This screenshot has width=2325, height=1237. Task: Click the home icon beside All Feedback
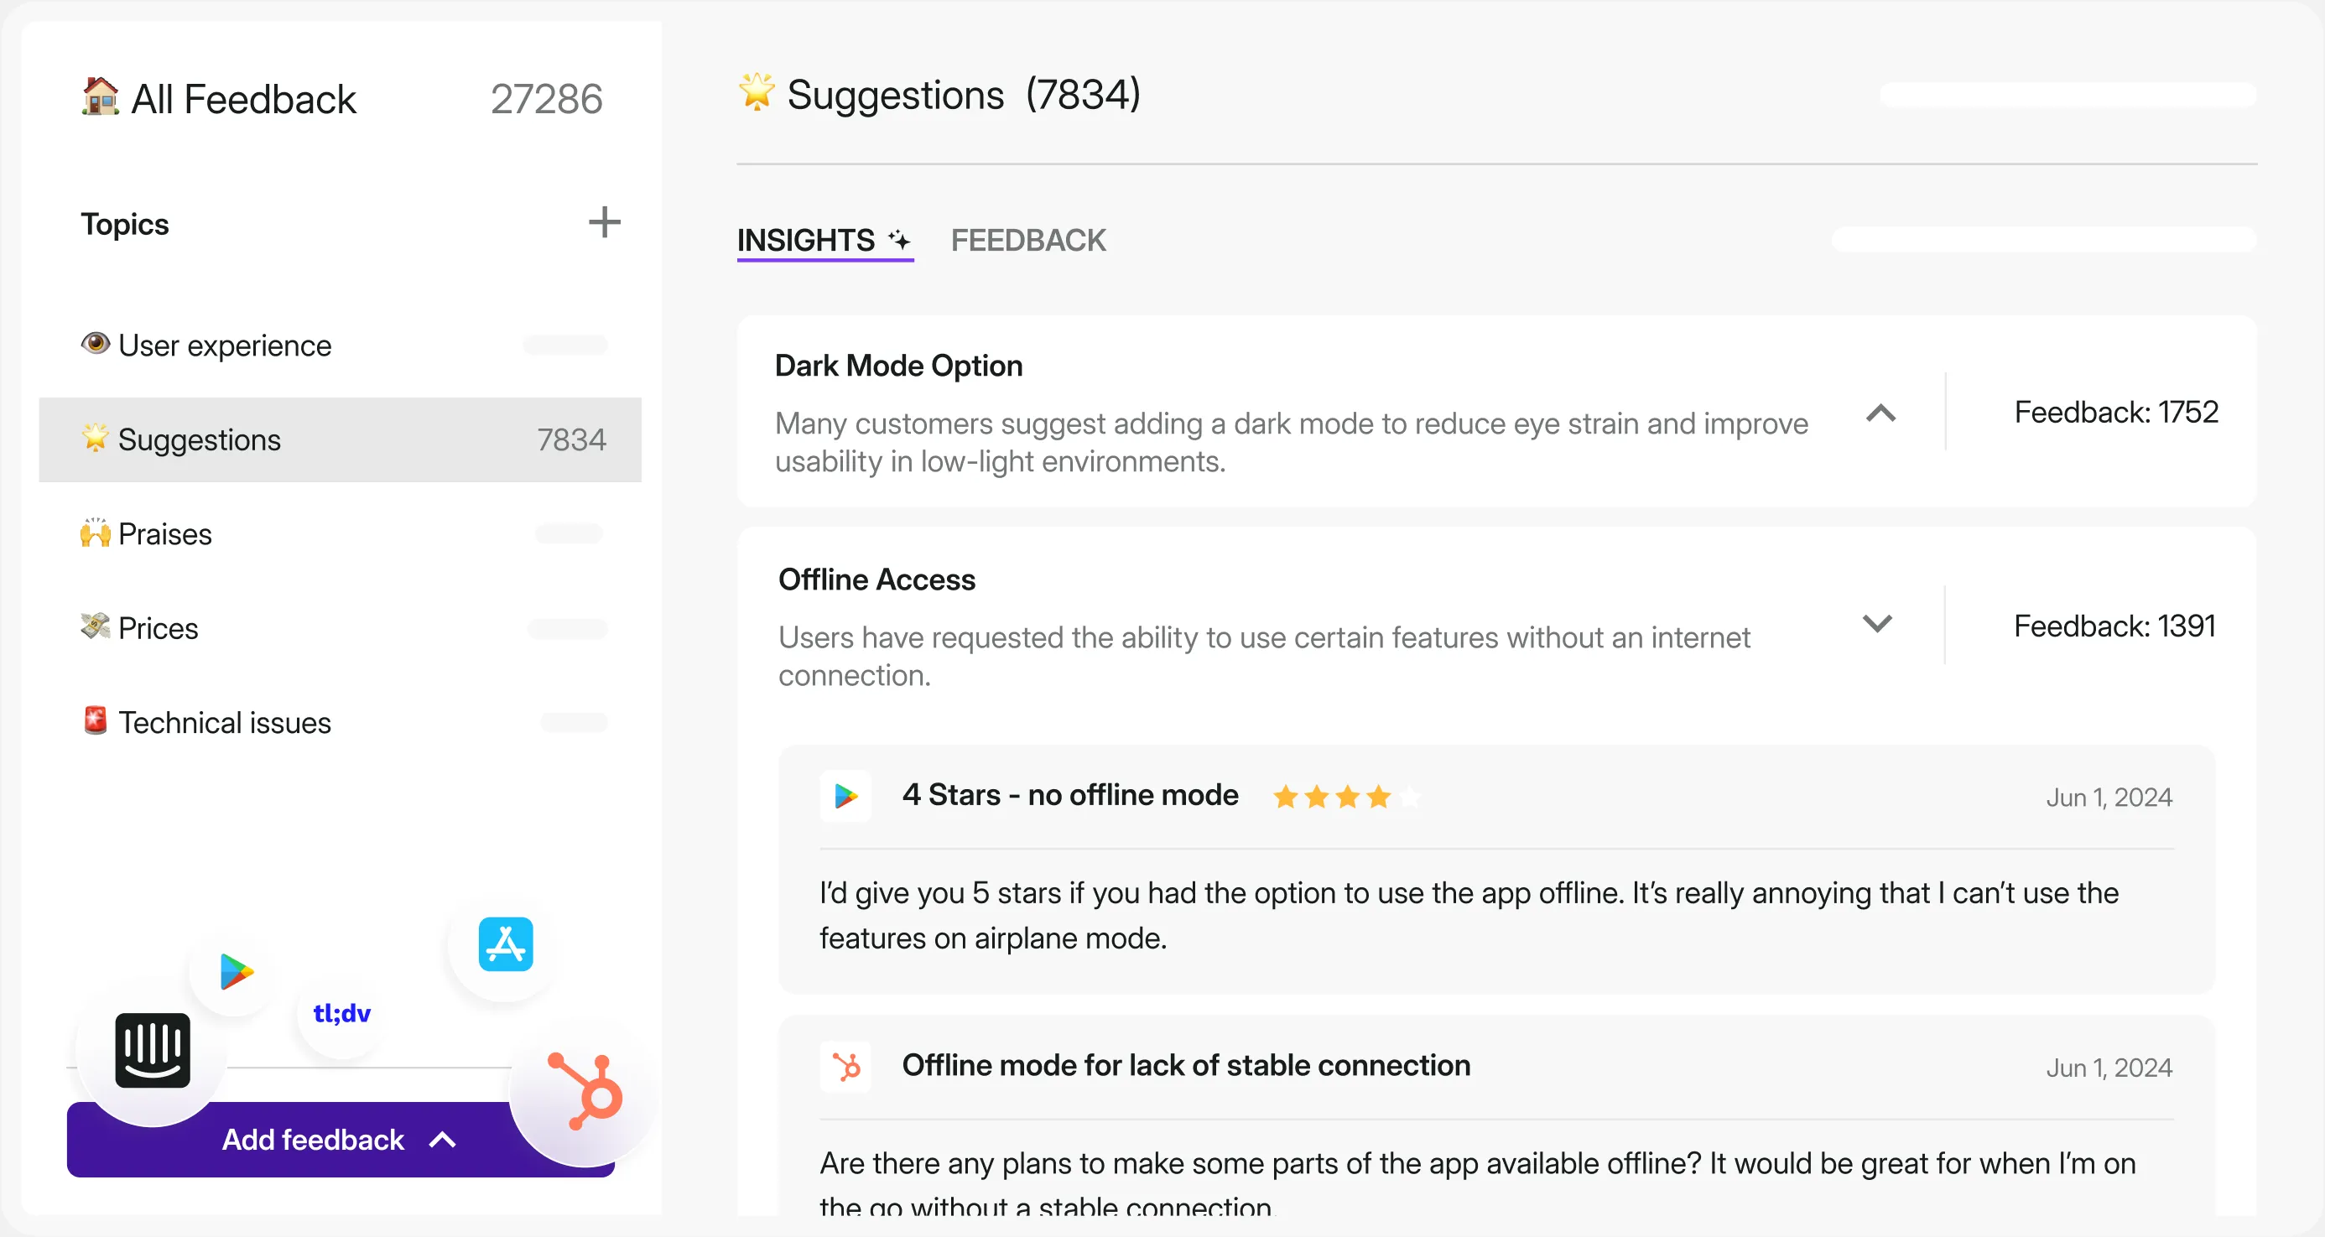(x=99, y=97)
